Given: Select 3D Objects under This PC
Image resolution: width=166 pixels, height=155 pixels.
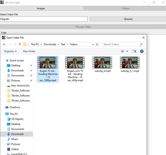Looking at the screenshot, I should click(x=15, y=119).
